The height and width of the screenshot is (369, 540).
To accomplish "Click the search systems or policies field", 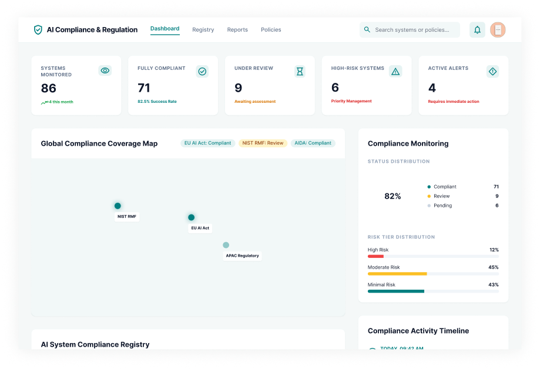I will coord(414,30).
